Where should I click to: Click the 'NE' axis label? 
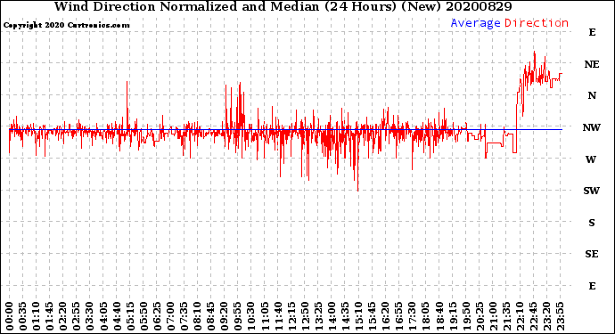[592, 64]
